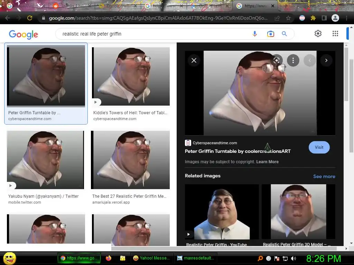Image resolution: width=354 pixels, height=265 pixels.
Task: Switch to the Google Lens tab
Action: pyautogui.click(x=210, y=6)
